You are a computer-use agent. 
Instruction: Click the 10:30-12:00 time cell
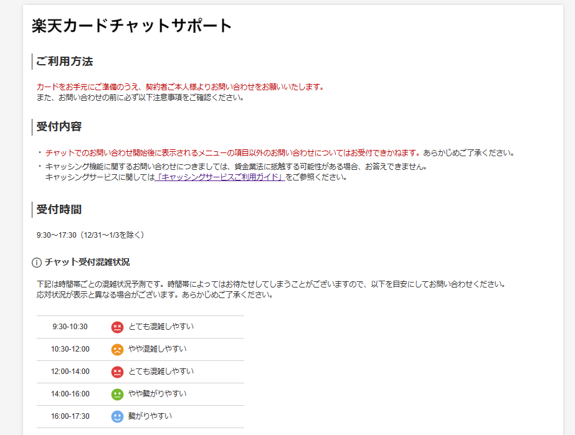coord(70,349)
